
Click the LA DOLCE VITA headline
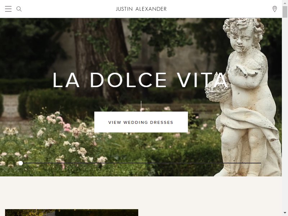140,80
